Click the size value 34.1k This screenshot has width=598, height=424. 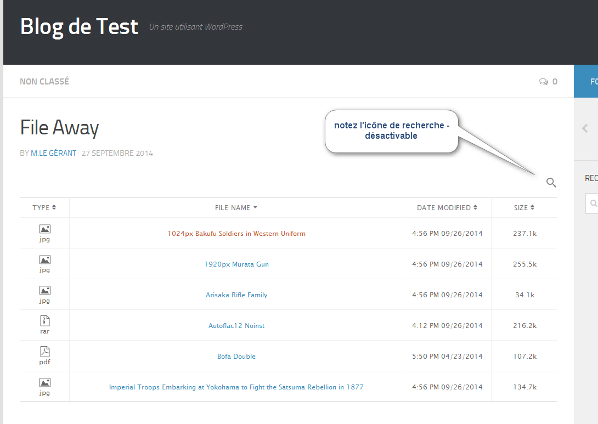click(525, 295)
